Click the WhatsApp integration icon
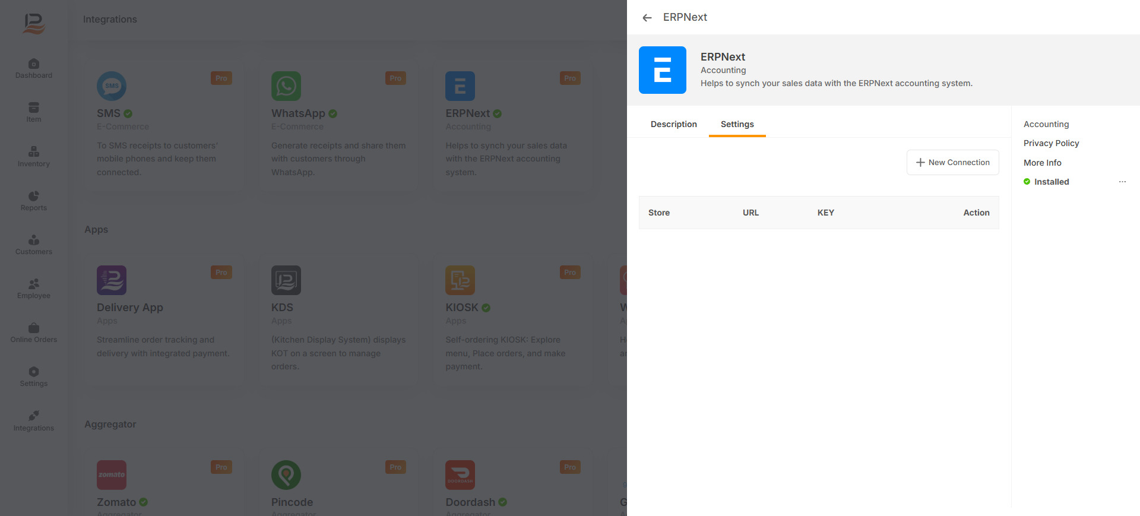1140x516 pixels. click(x=286, y=86)
